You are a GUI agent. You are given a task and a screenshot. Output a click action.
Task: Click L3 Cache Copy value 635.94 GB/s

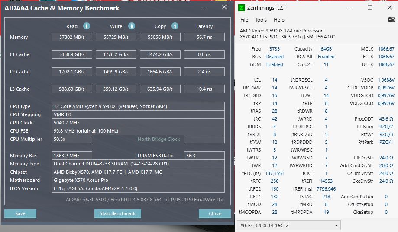pos(160,89)
